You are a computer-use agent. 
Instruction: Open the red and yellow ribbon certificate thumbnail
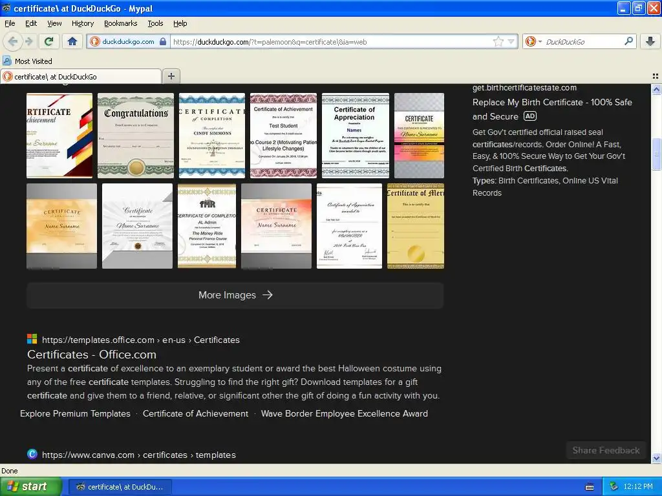point(59,136)
